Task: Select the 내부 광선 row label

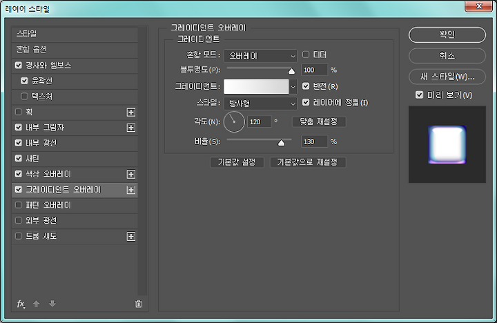Action: coord(41,143)
